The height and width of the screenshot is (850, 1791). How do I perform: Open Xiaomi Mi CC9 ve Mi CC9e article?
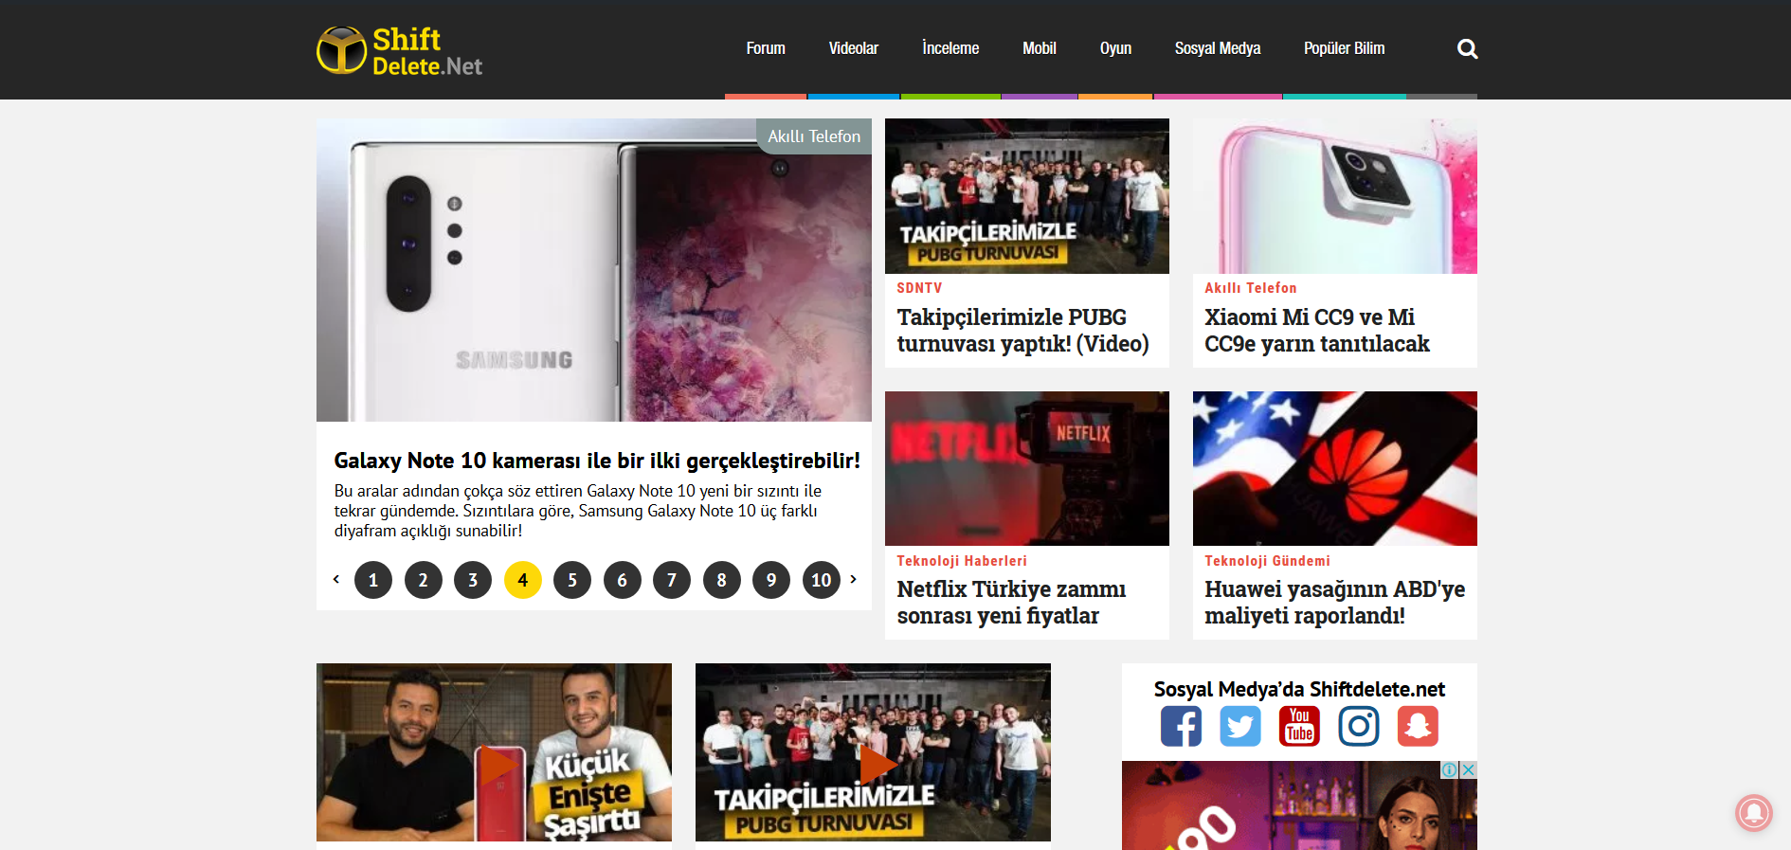tap(1316, 331)
